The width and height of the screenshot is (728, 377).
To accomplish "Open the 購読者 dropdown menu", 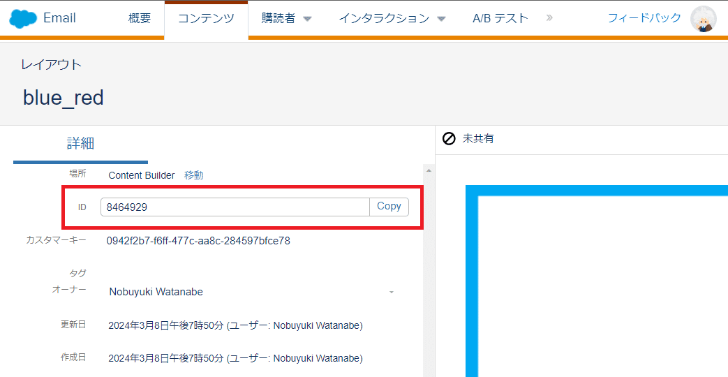I will 286,19.
